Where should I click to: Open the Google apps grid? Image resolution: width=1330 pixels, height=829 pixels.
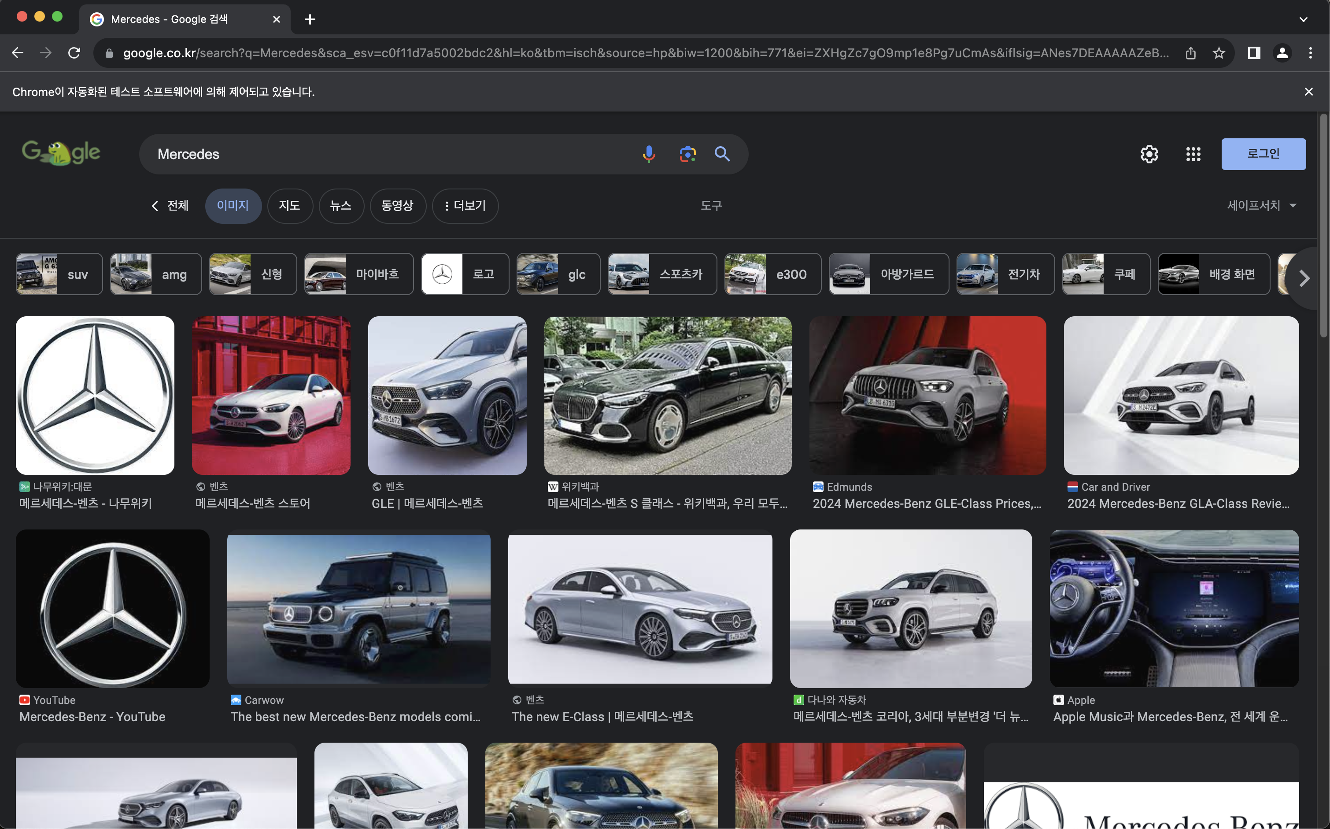(1193, 154)
